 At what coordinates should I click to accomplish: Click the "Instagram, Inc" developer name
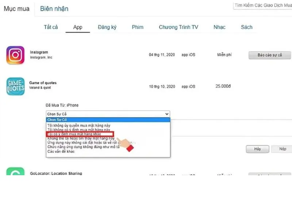click(x=41, y=57)
